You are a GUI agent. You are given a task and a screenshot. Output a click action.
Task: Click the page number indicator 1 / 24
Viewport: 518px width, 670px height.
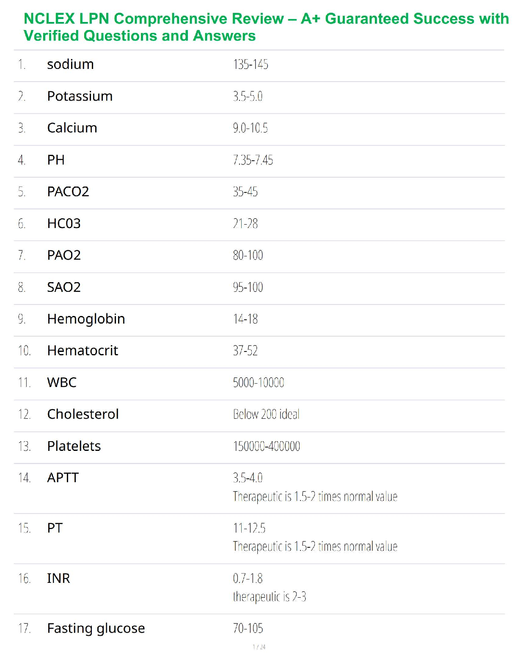click(x=259, y=647)
